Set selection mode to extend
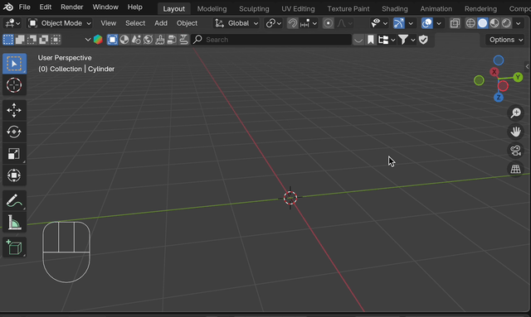 pos(20,40)
